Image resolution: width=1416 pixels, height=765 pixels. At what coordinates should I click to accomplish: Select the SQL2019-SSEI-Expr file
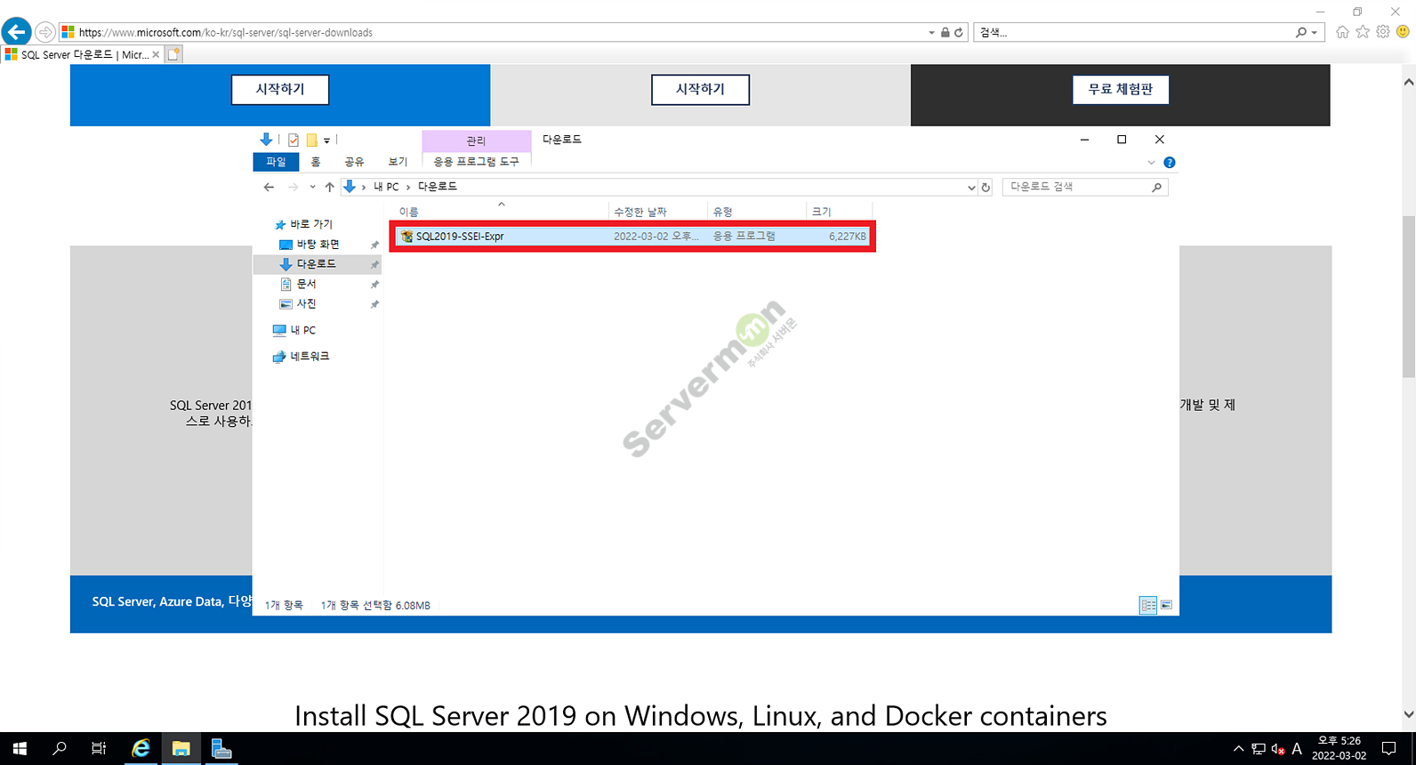(x=632, y=237)
